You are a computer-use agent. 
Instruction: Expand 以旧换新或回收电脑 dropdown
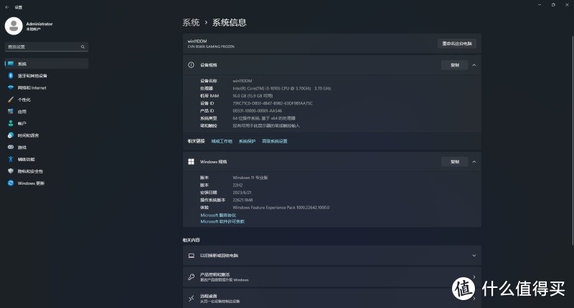point(474,256)
